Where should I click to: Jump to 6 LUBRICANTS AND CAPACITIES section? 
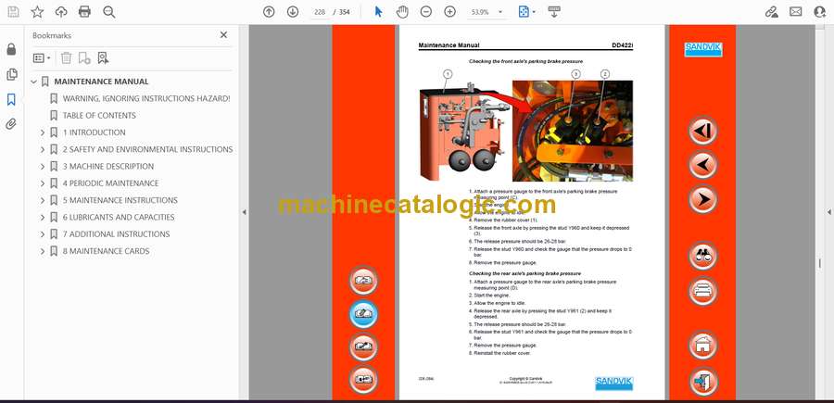point(119,218)
